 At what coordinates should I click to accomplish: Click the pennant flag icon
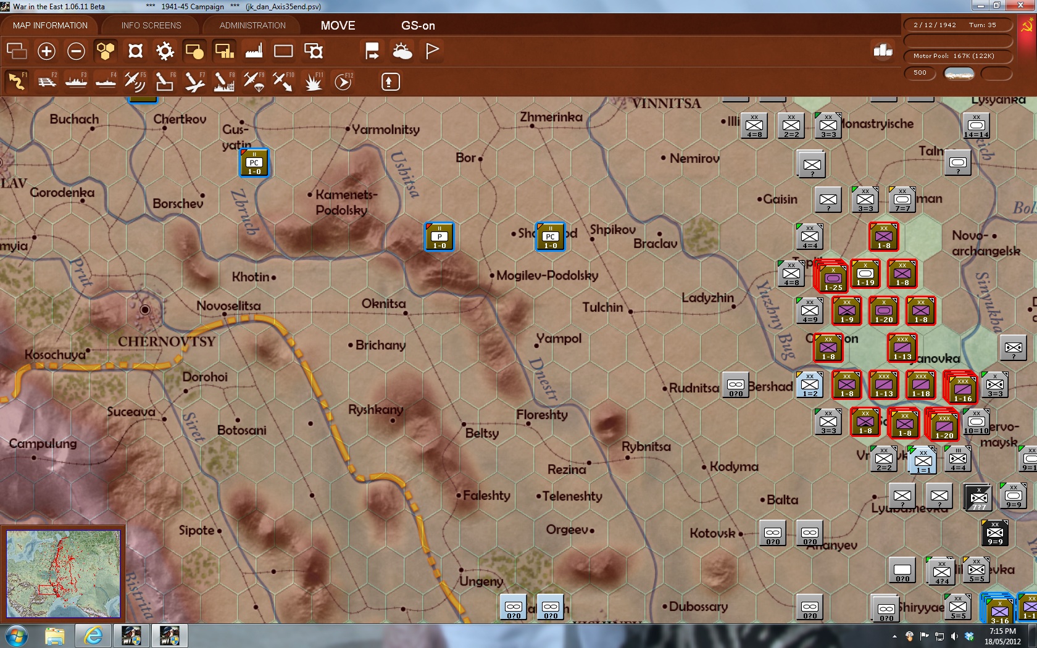432,51
